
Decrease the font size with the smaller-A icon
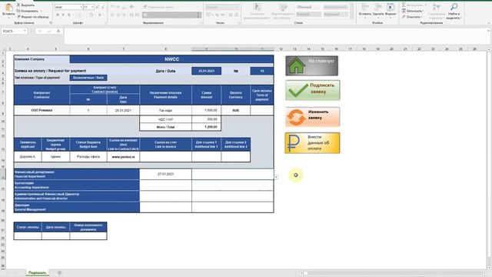[x=103, y=7]
